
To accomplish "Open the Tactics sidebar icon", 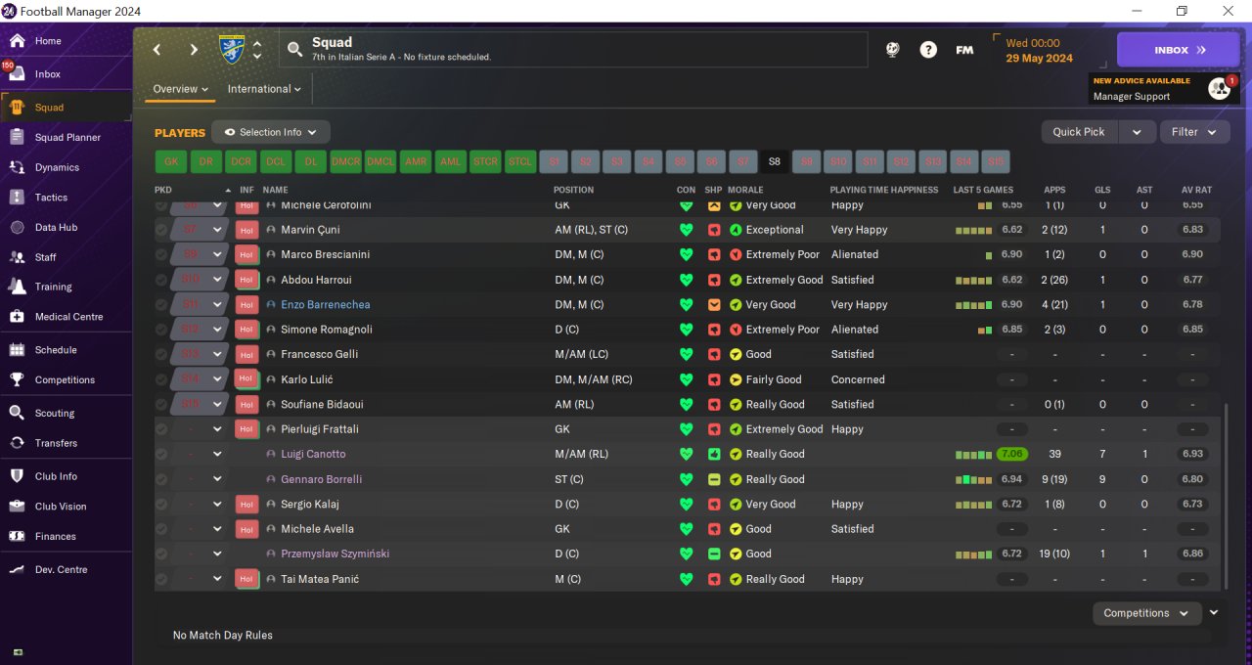I will click(17, 197).
